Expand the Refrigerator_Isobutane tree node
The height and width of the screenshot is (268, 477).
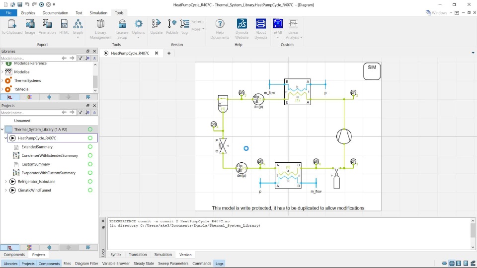(x=6, y=182)
